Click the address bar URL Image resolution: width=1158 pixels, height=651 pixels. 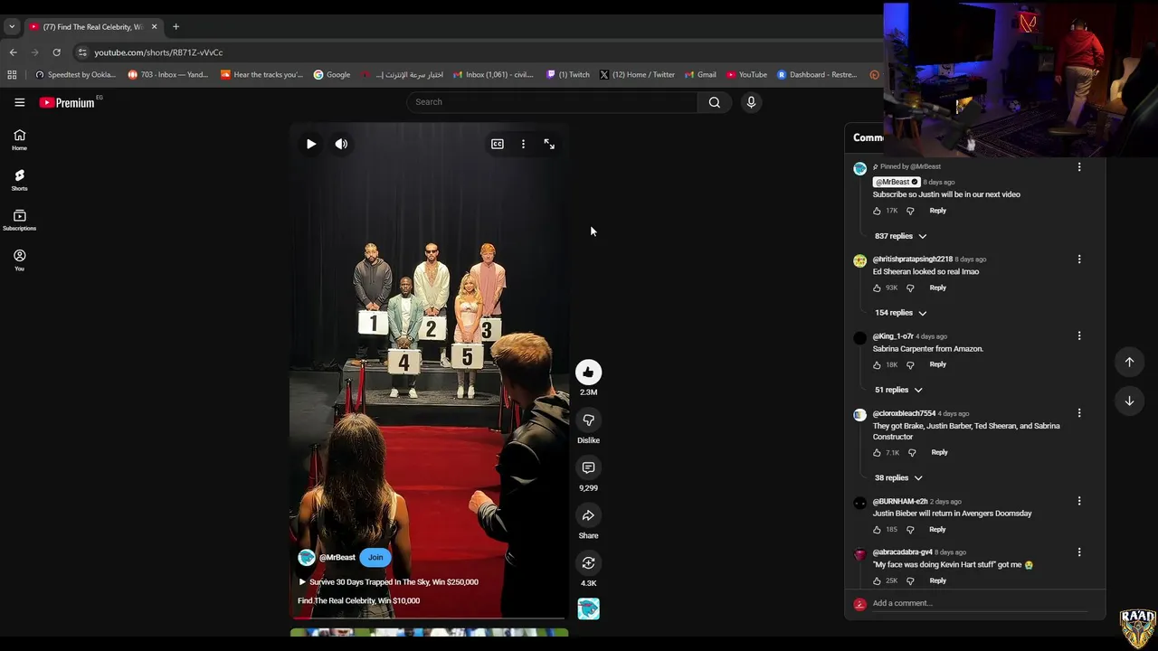[158, 52]
